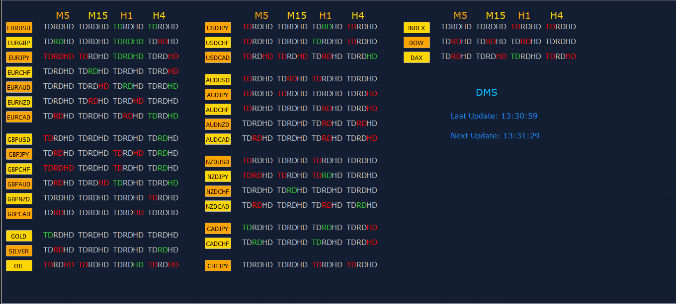Click EURUSD H4 signal indicator
The width and height of the screenshot is (676, 304).
tap(163, 27)
